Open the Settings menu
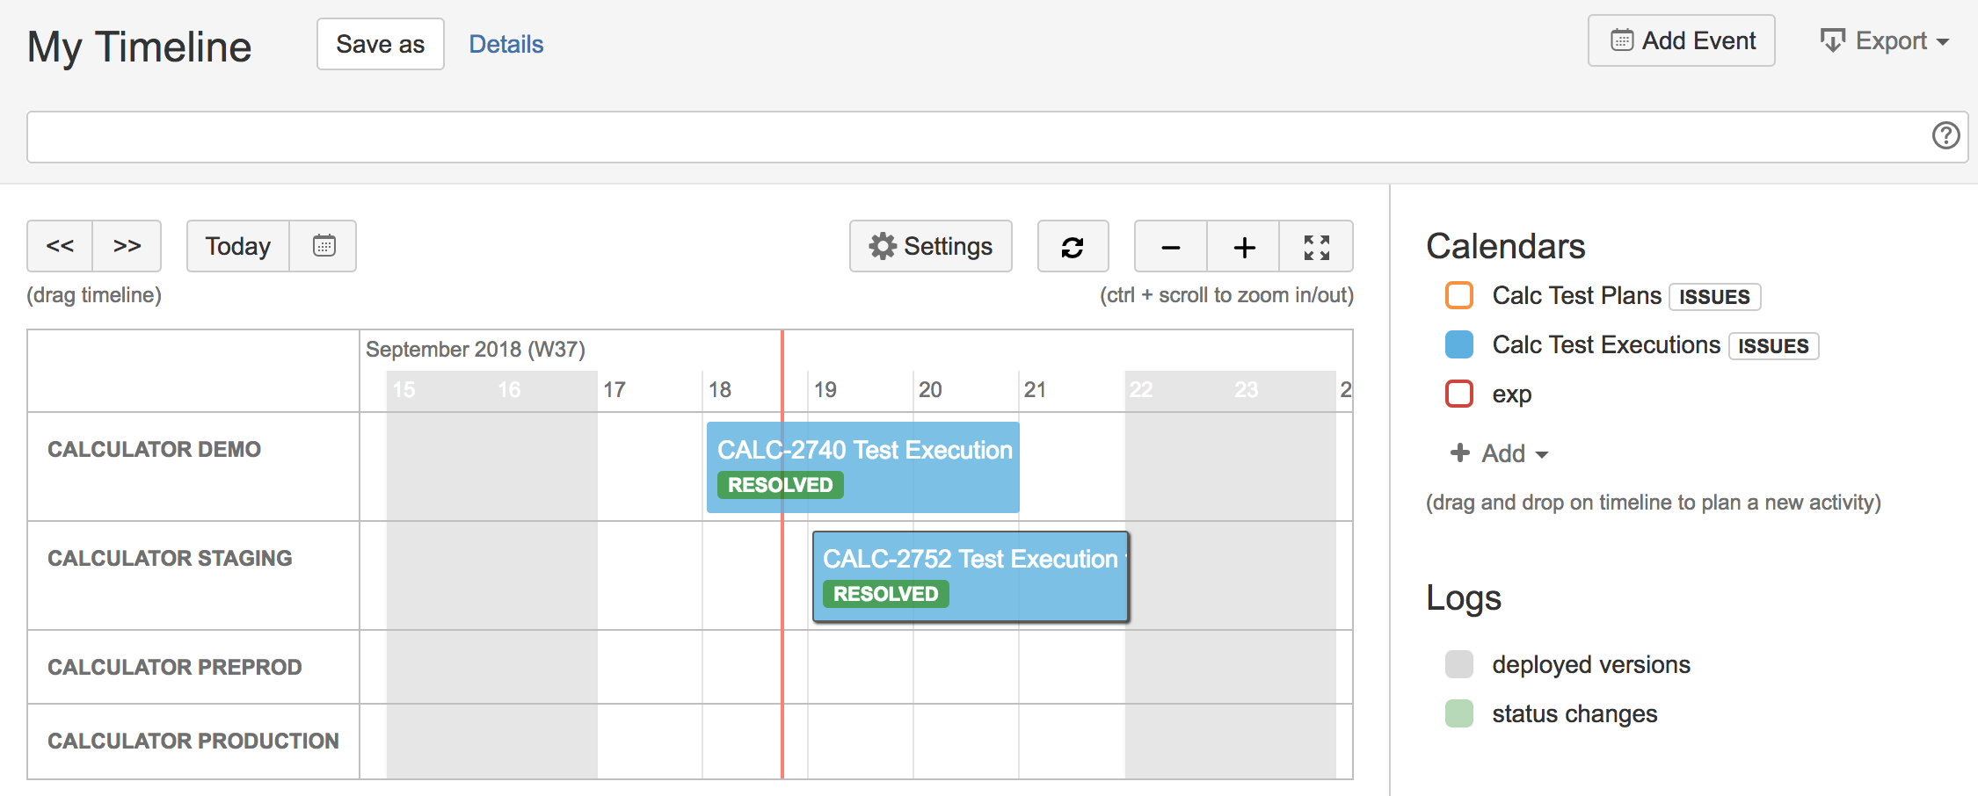The width and height of the screenshot is (1978, 796). tap(931, 246)
